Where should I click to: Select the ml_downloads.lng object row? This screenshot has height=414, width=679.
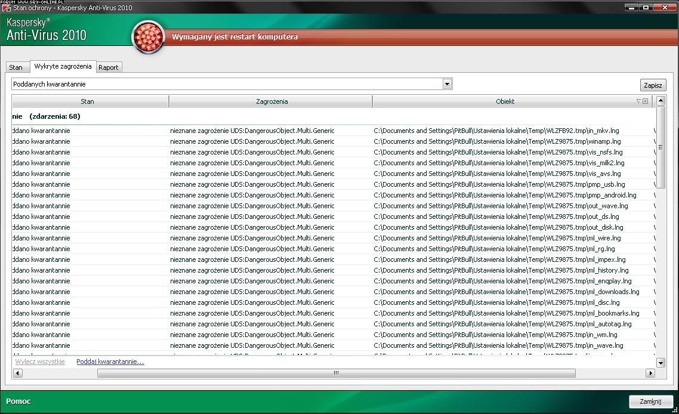pos(334,292)
